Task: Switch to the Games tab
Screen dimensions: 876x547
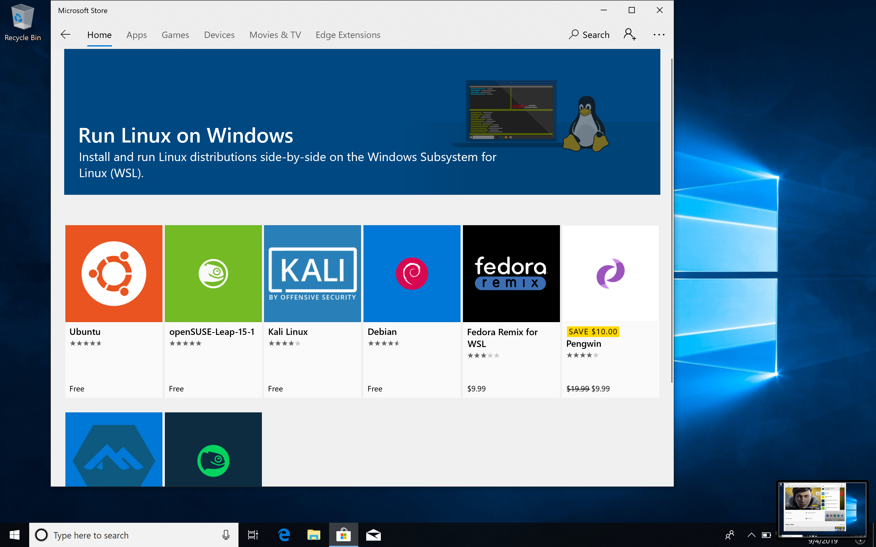Action: coord(175,35)
